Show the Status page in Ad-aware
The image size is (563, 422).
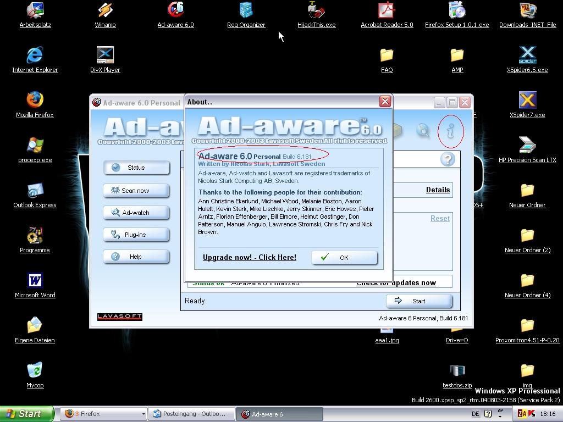[136, 168]
